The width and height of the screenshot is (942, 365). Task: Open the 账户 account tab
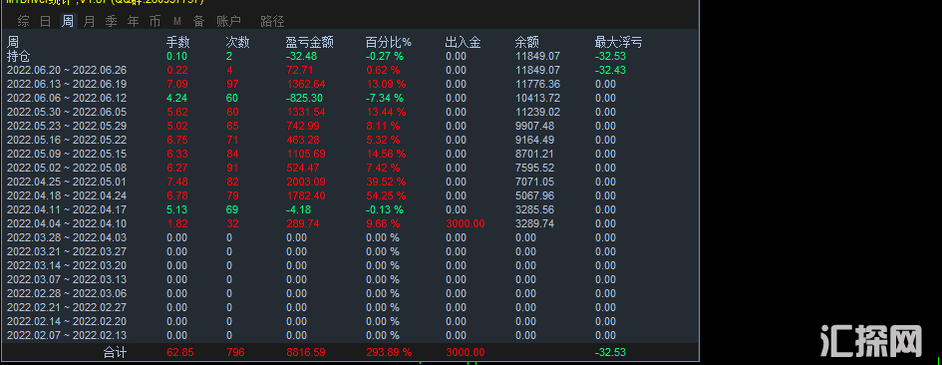click(228, 22)
